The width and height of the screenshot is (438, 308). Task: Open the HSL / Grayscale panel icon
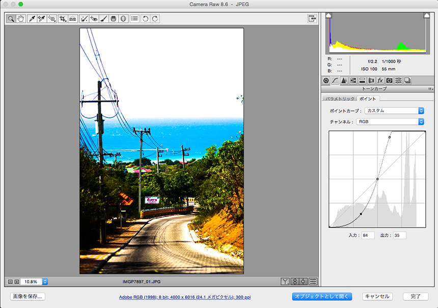coord(353,81)
